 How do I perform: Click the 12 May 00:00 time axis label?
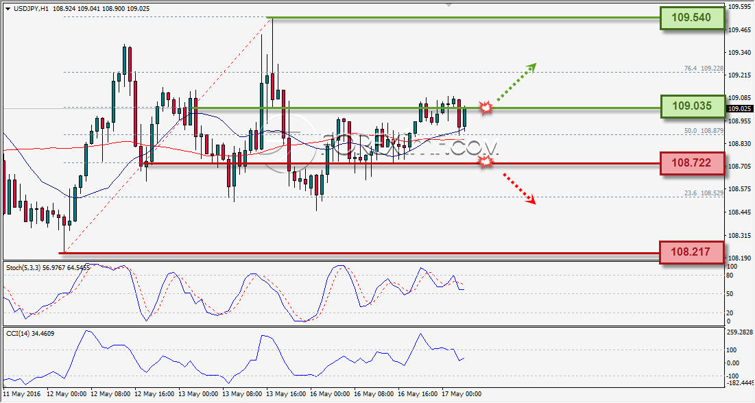click(x=67, y=394)
